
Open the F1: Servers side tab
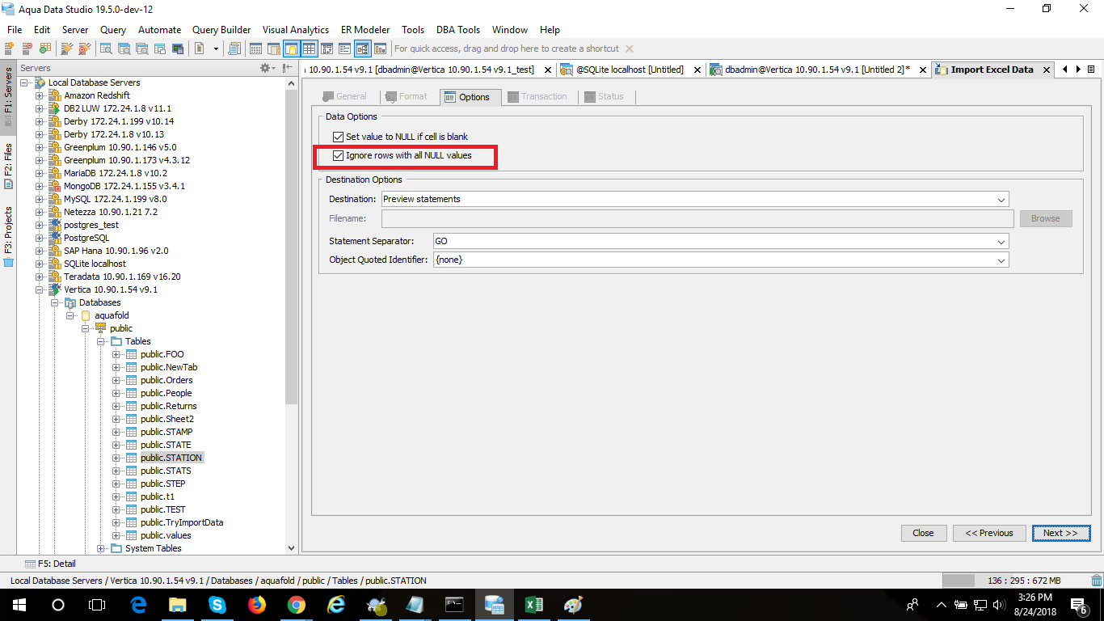point(8,97)
